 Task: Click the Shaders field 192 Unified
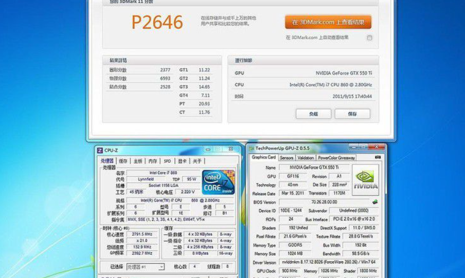298,228
